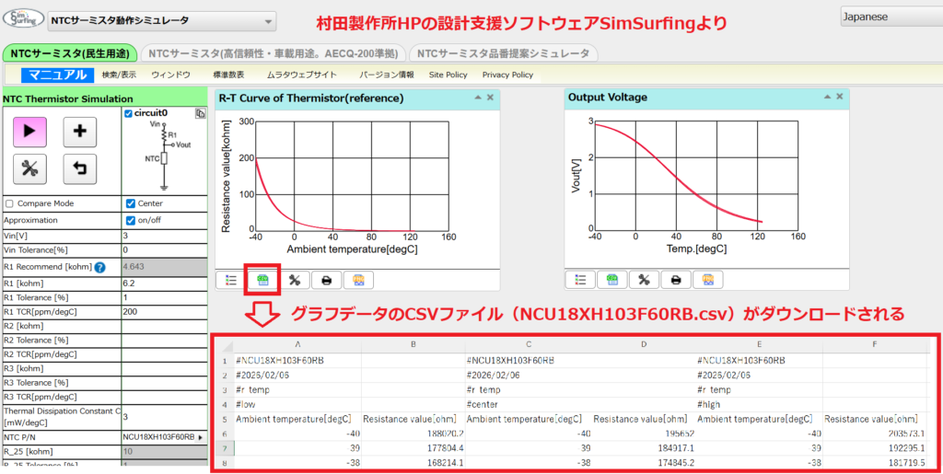Close the R-T Curve of Thermistor panel
The image size is (943, 474).
click(x=490, y=98)
